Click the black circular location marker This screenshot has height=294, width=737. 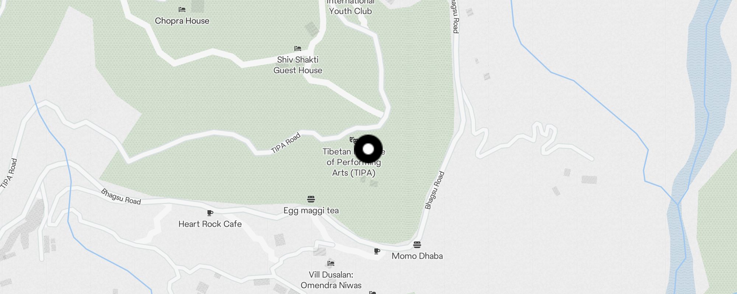point(368,149)
